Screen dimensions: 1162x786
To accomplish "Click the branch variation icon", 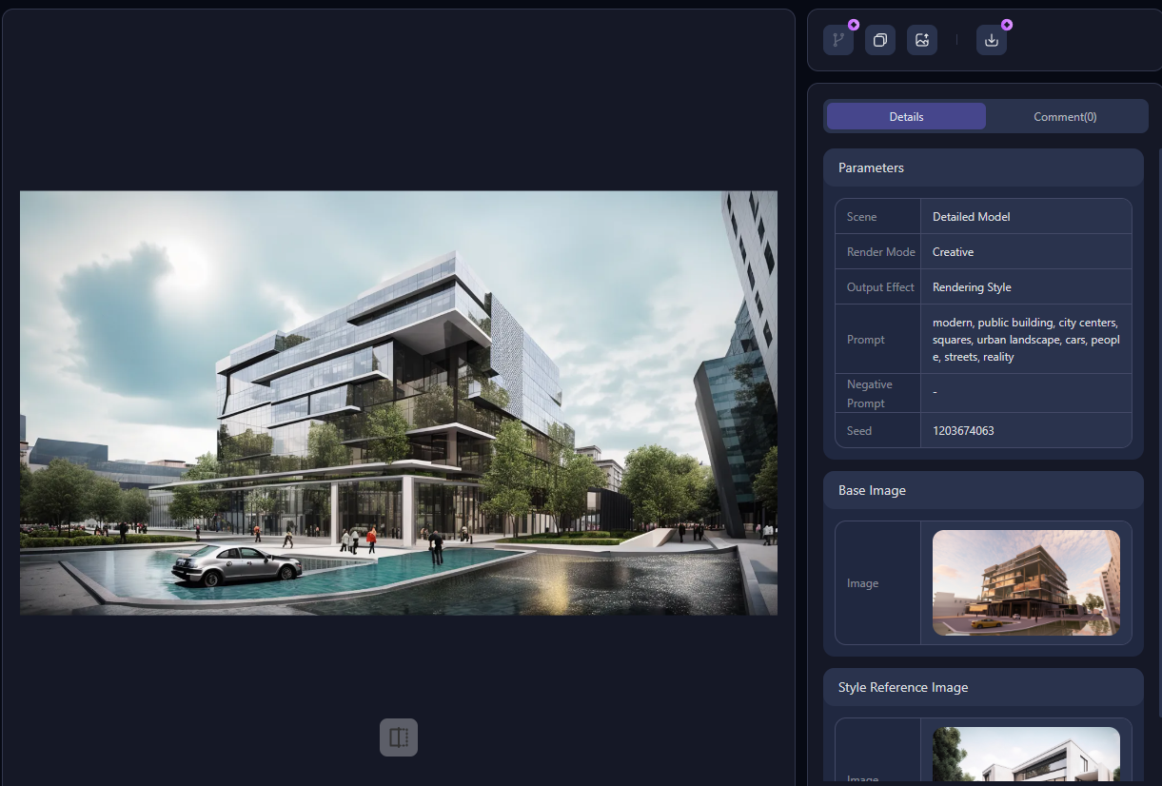I will pyautogui.click(x=837, y=40).
